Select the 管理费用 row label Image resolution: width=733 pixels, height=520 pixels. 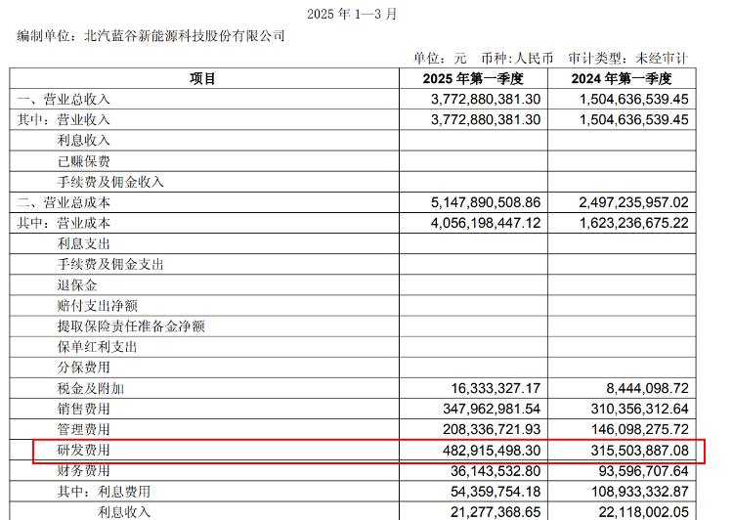[84, 429]
